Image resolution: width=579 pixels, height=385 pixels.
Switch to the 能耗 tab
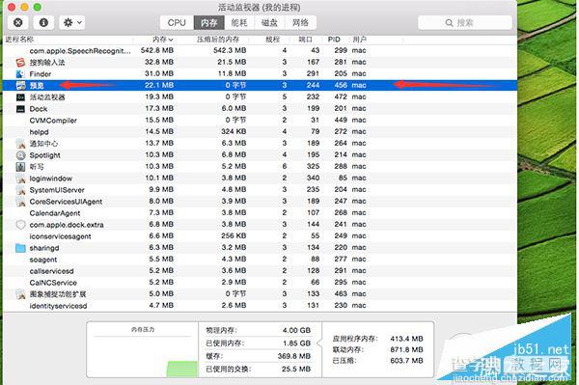tap(239, 23)
